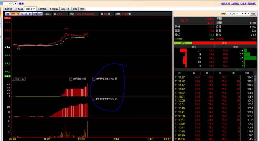Click the 振幅 value 5.2%
259x141 pixels.
coord(253,27)
